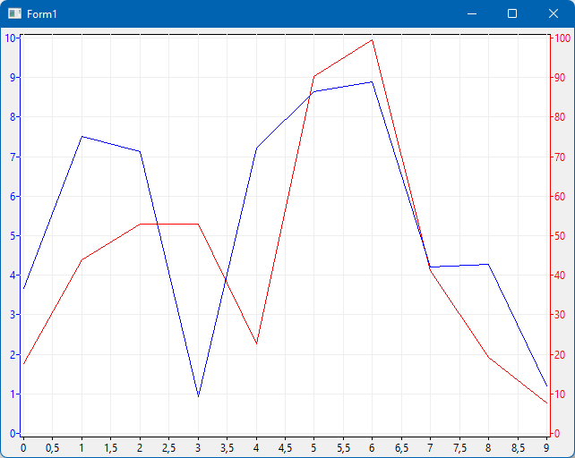Screen dimensions: 575x458
Task: Click the red line's dip at x=4
Action: [x=256, y=343]
